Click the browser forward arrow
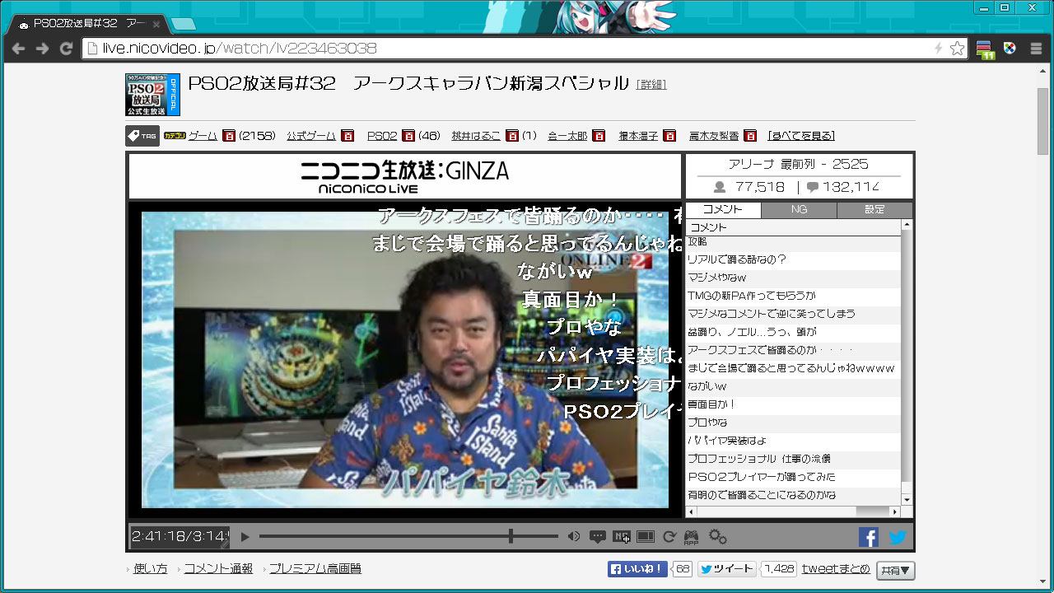This screenshot has height=593, width=1054. click(42, 49)
